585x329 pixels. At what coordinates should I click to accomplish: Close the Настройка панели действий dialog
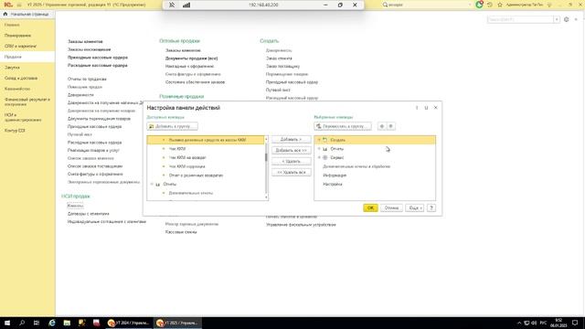(x=435, y=108)
